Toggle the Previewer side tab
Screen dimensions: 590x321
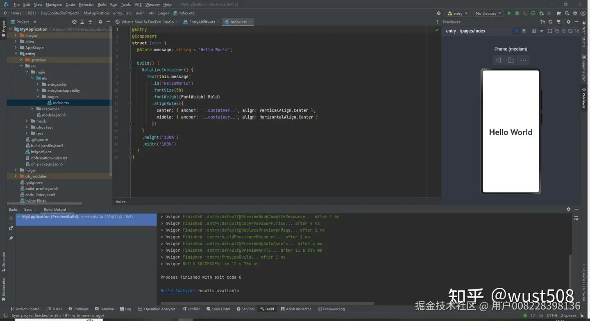(584, 98)
